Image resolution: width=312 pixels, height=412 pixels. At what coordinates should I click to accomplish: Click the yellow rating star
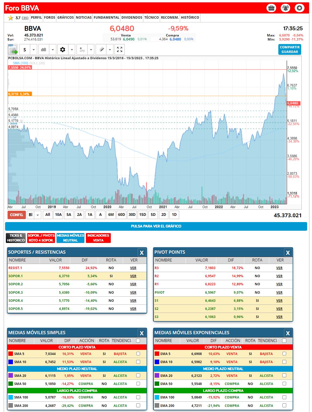(x=11, y=18)
